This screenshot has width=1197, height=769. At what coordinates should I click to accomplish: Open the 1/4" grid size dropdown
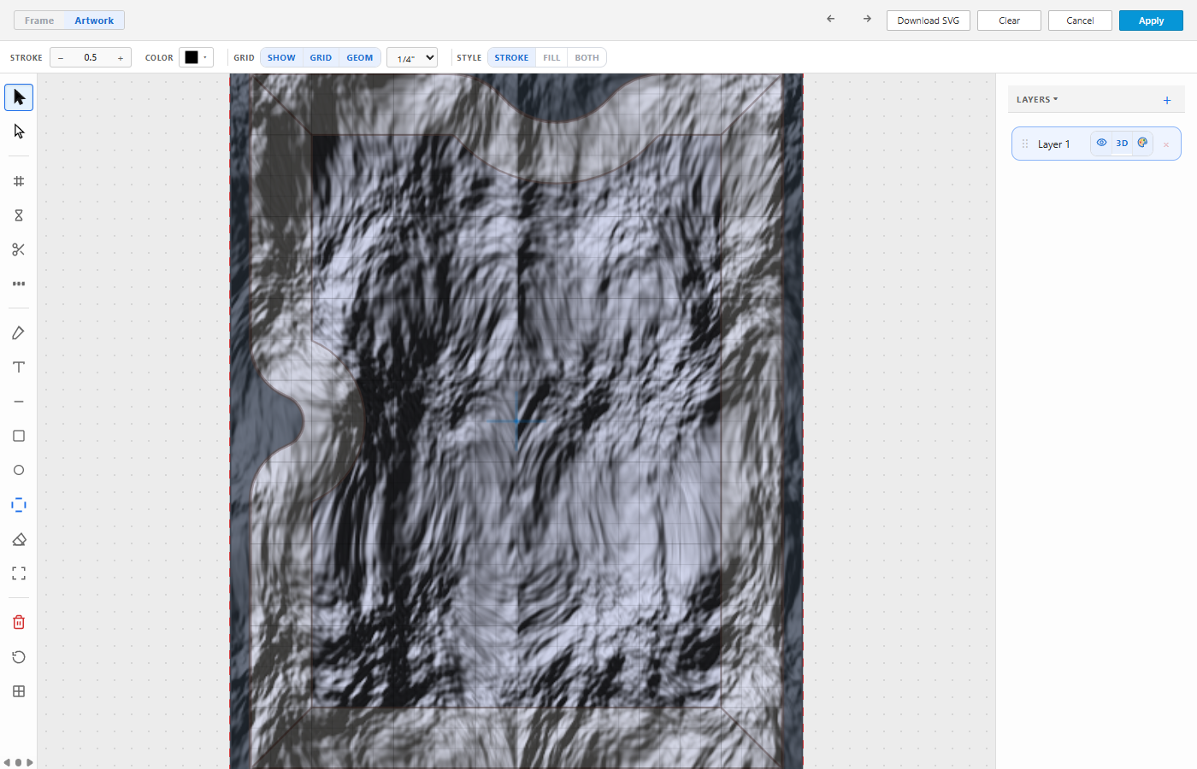(412, 58)
